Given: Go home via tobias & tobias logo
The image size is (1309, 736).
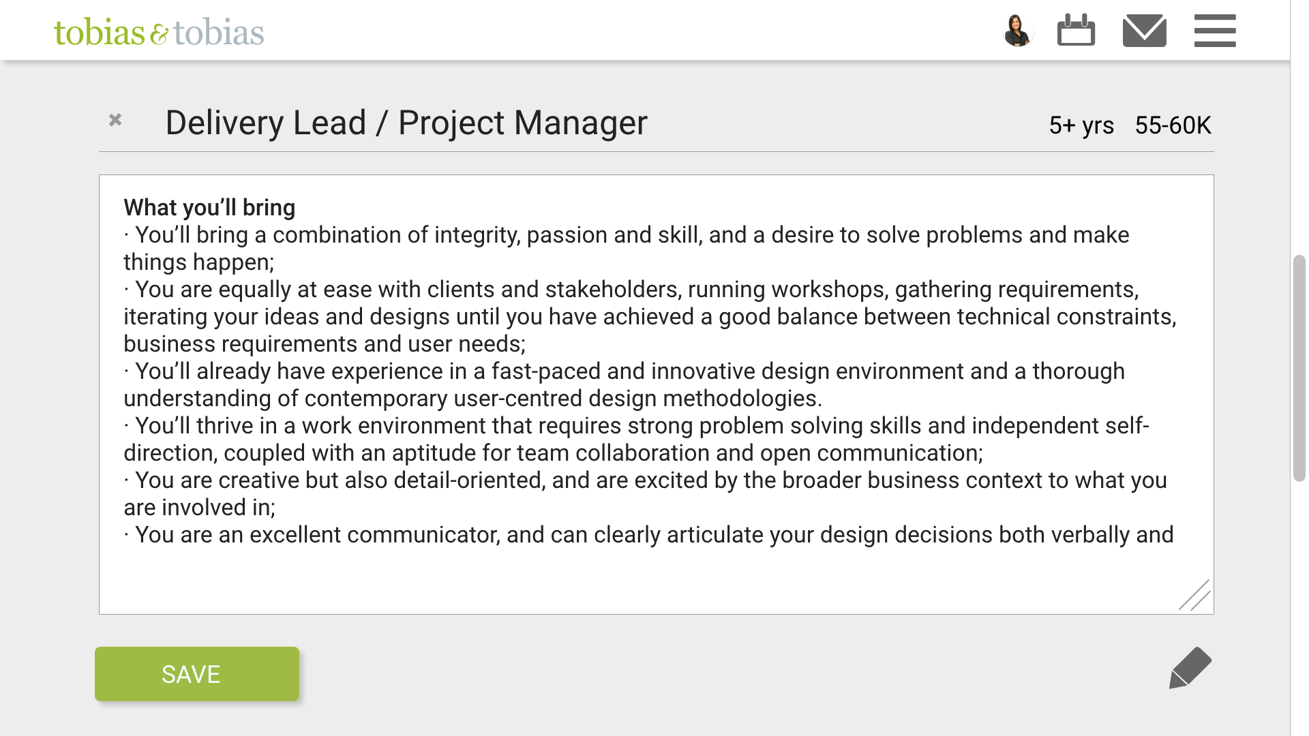Looking at the screenshot, I should 159,32.
